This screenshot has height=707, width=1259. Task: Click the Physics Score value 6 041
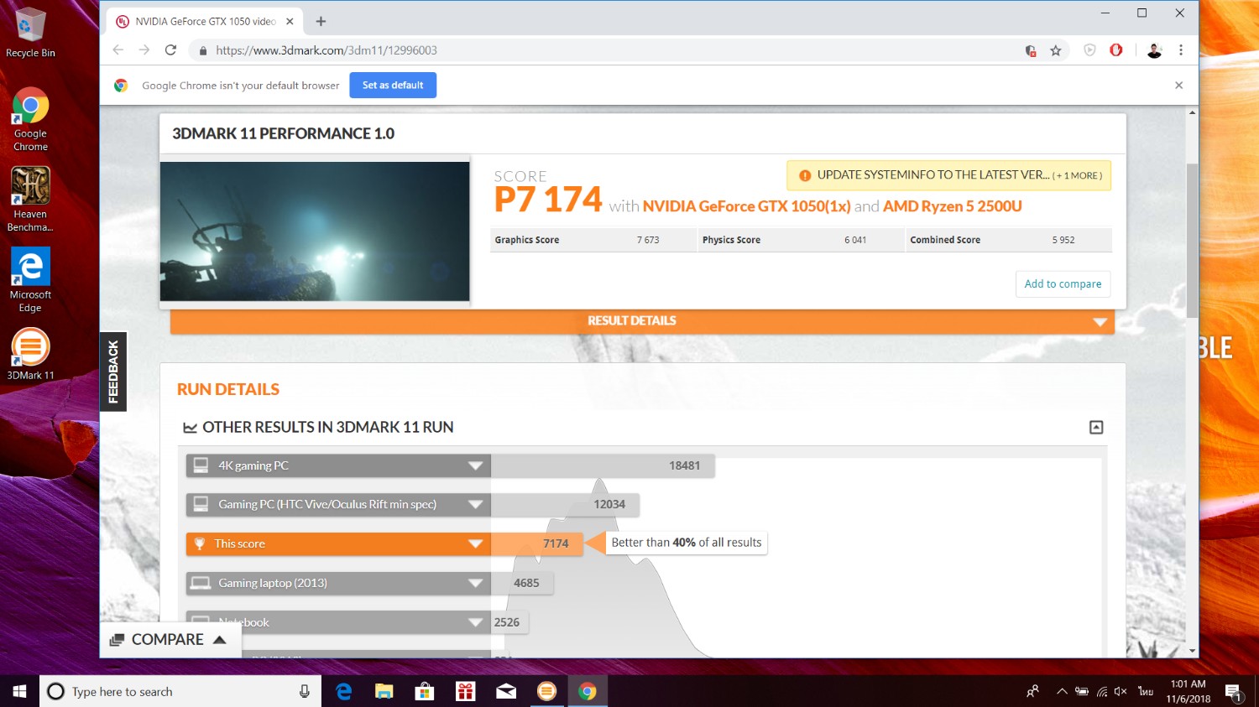point(855,240)
